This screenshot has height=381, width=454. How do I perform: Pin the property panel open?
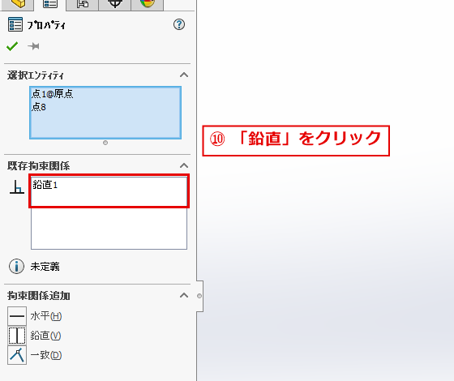(33, 46)
